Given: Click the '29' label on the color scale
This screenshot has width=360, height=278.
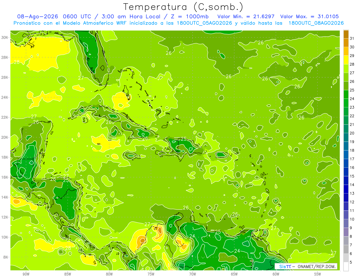Looking at the screenshot, I should click(x=352, y=56).
